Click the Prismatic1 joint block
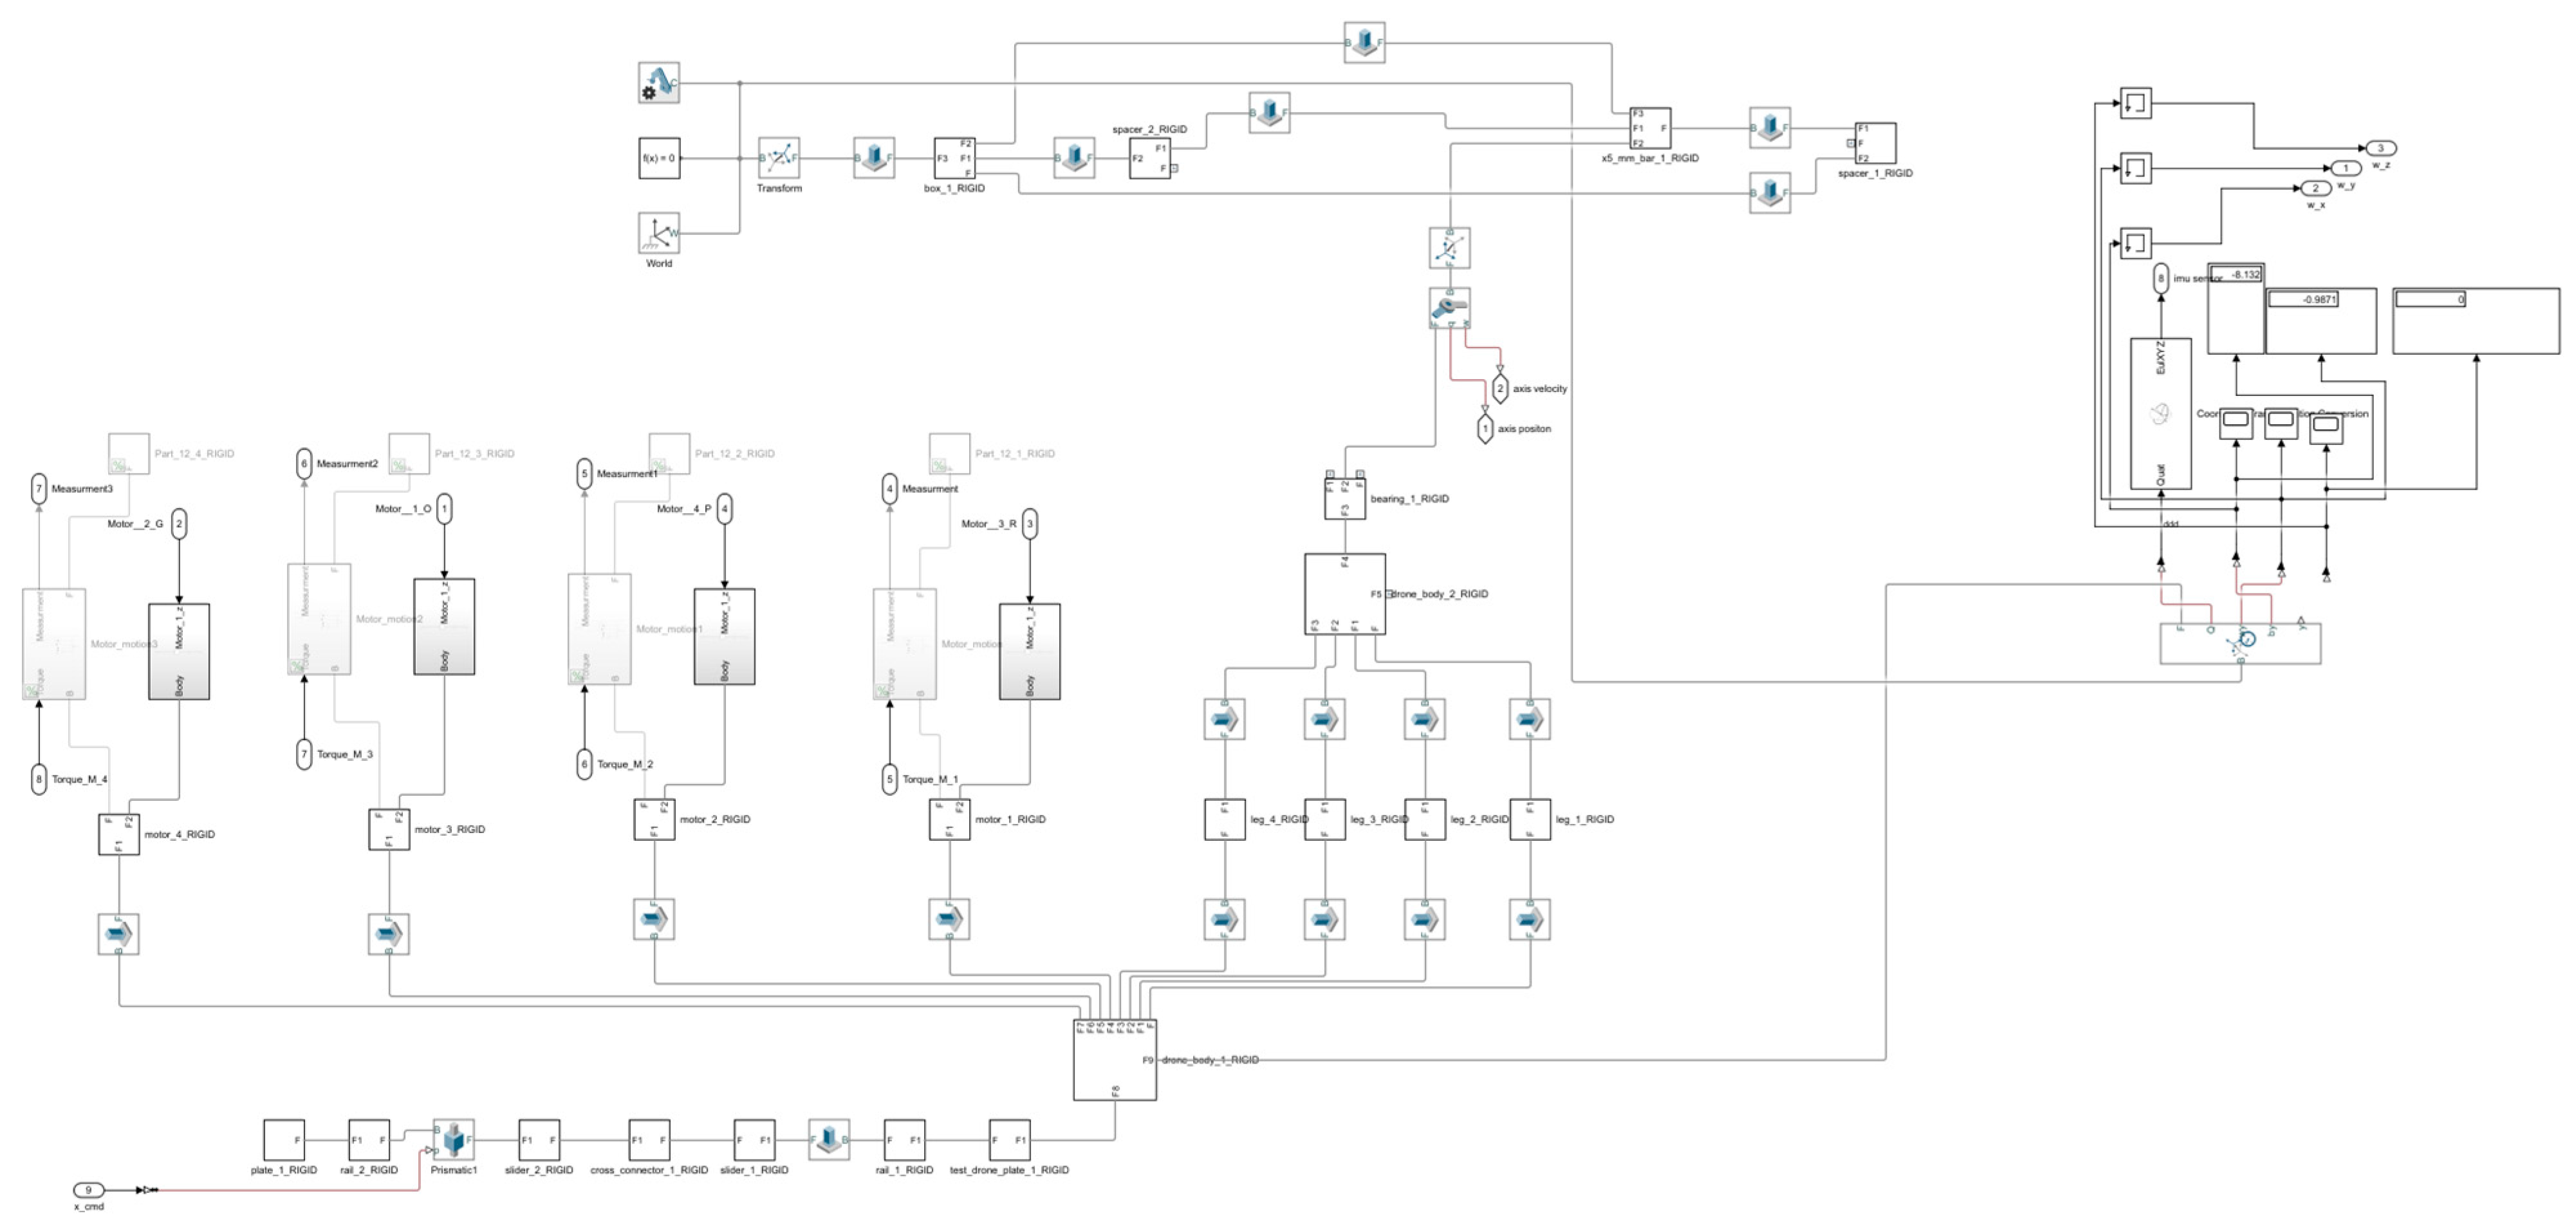 454,1140
